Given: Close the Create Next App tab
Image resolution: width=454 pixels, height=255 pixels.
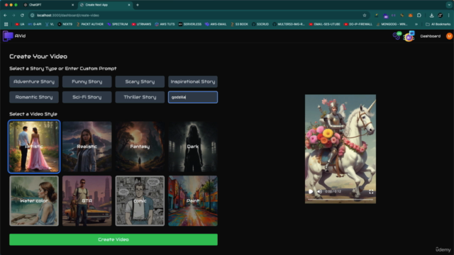Looking at the screenshot, I should point(129,5).
